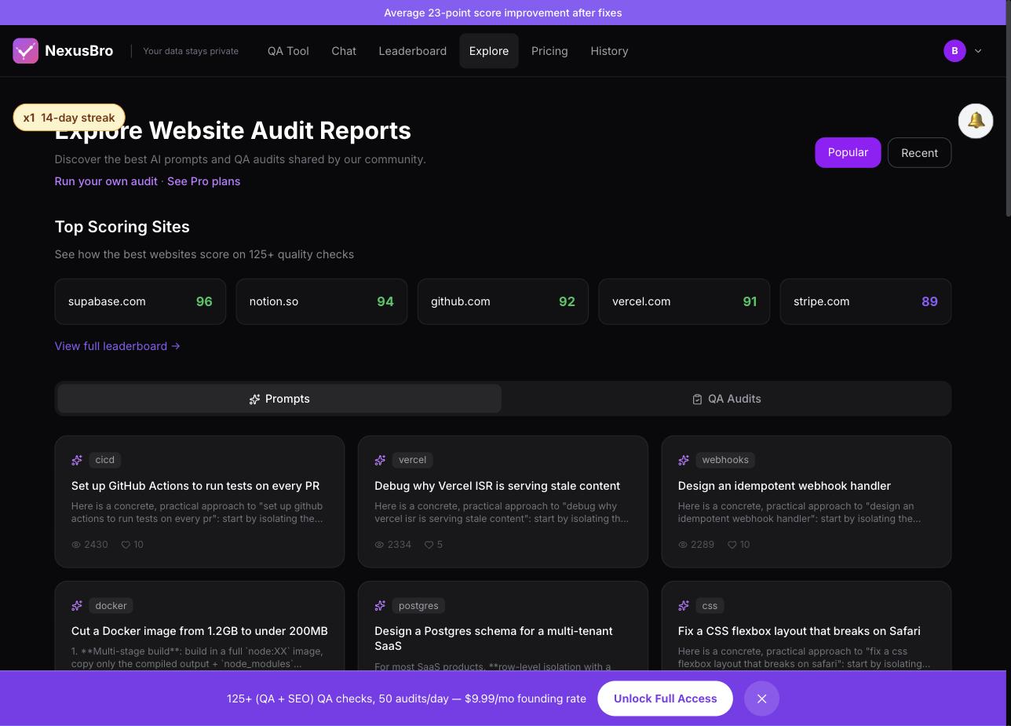Click the 14-day streak badge

(x=69, y=118)
